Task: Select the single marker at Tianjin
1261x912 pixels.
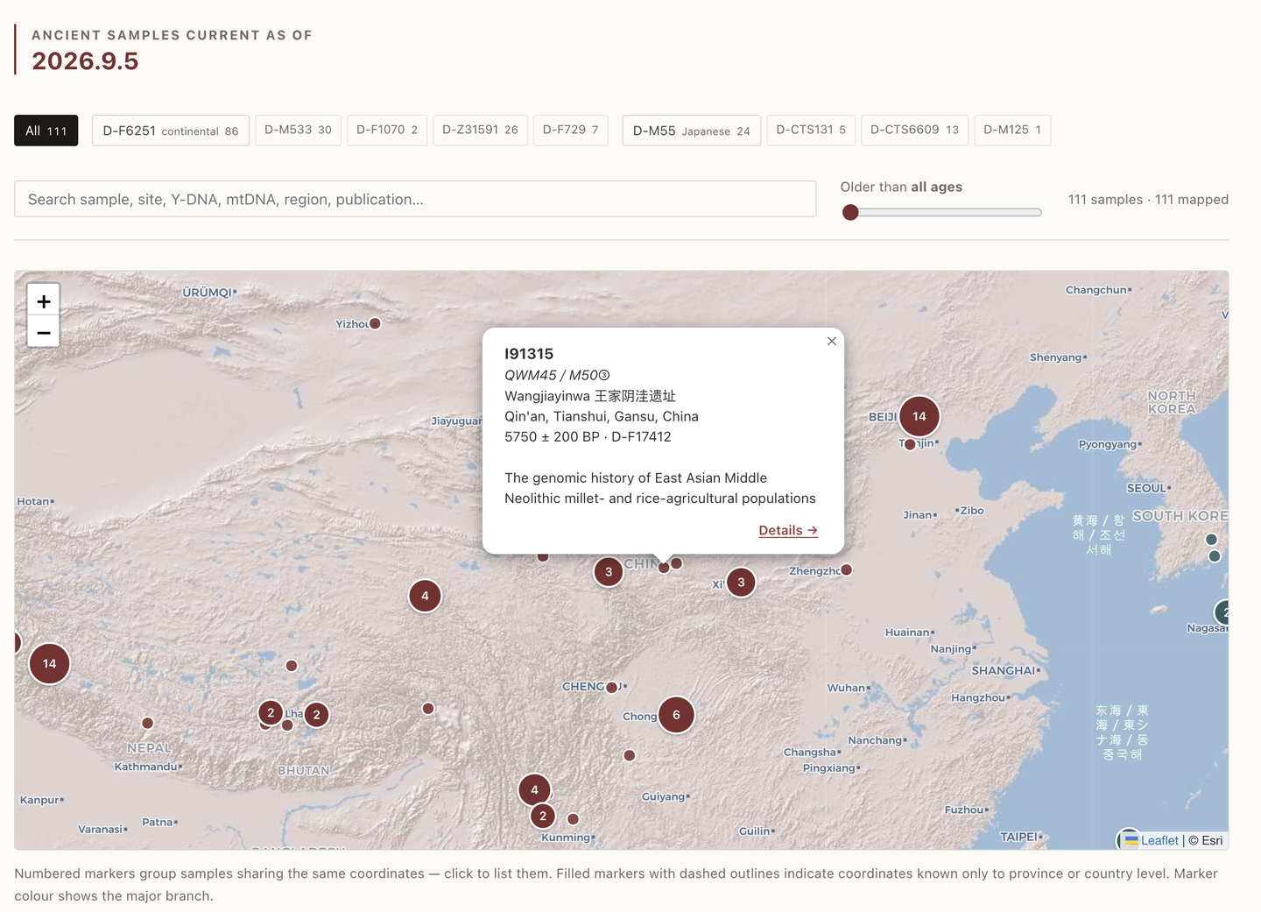Action: (x=910, y=444)
